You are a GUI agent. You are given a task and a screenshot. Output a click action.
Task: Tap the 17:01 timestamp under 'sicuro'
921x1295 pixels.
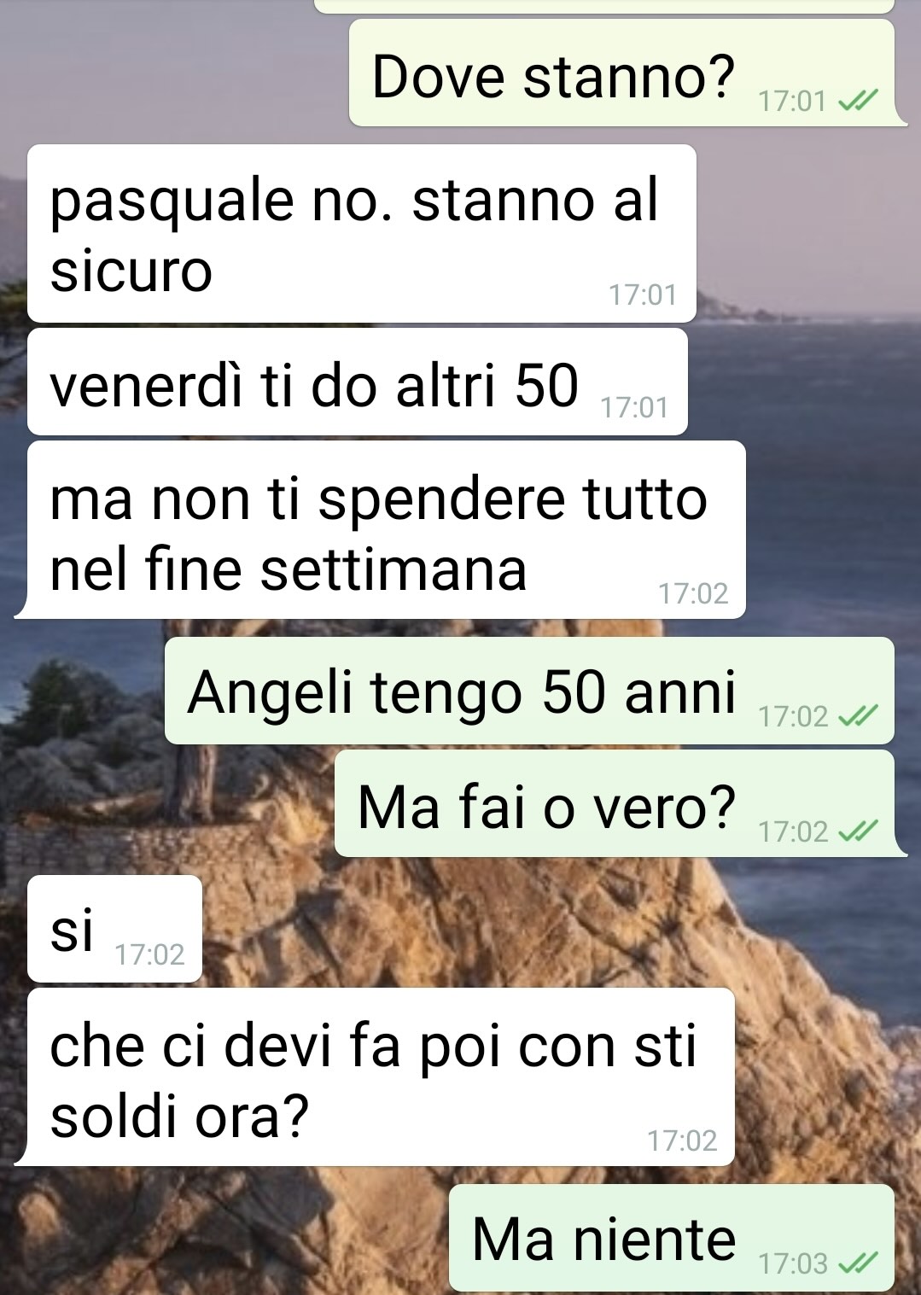coord(642,295)
